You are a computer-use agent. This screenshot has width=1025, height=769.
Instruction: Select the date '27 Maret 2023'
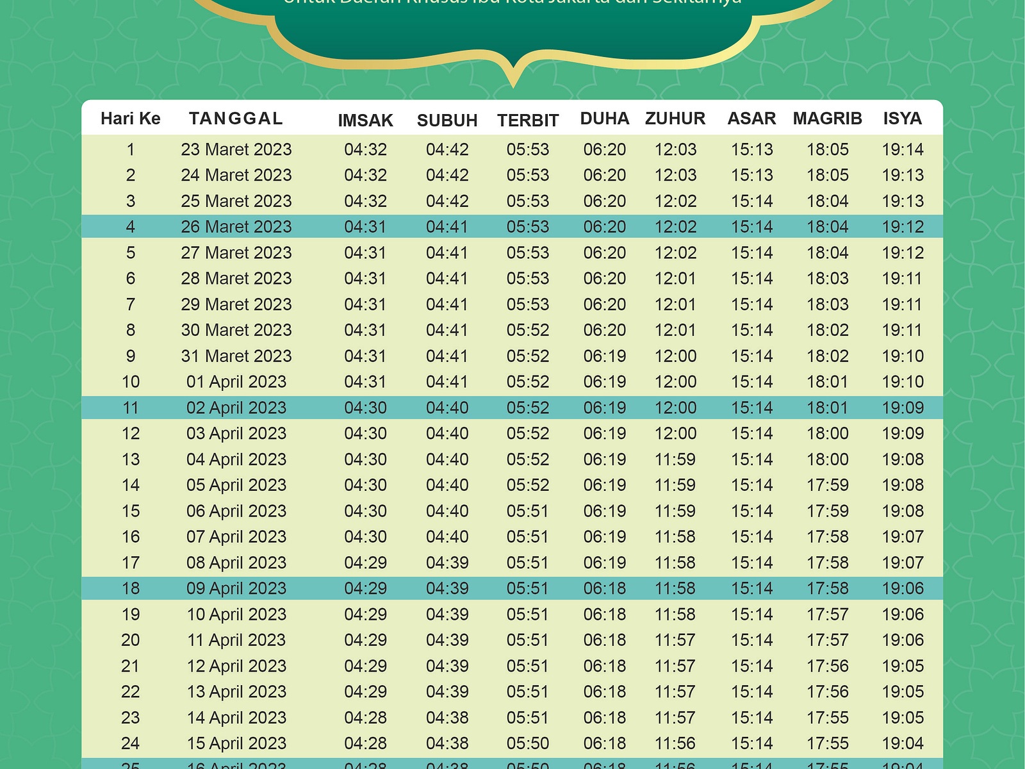coord(236,252)
